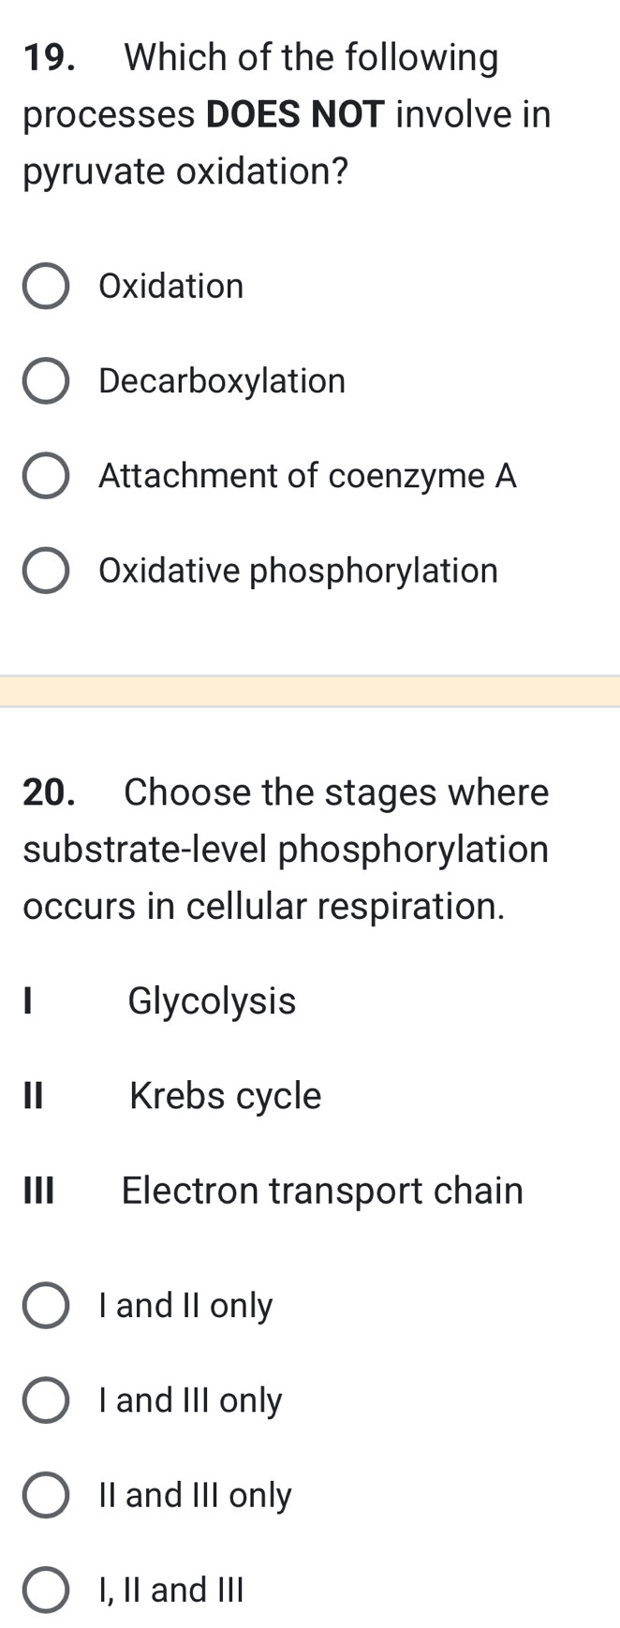Click the Decarboxylation answer text
620x1628 pixels.
[x=220, y=381]
